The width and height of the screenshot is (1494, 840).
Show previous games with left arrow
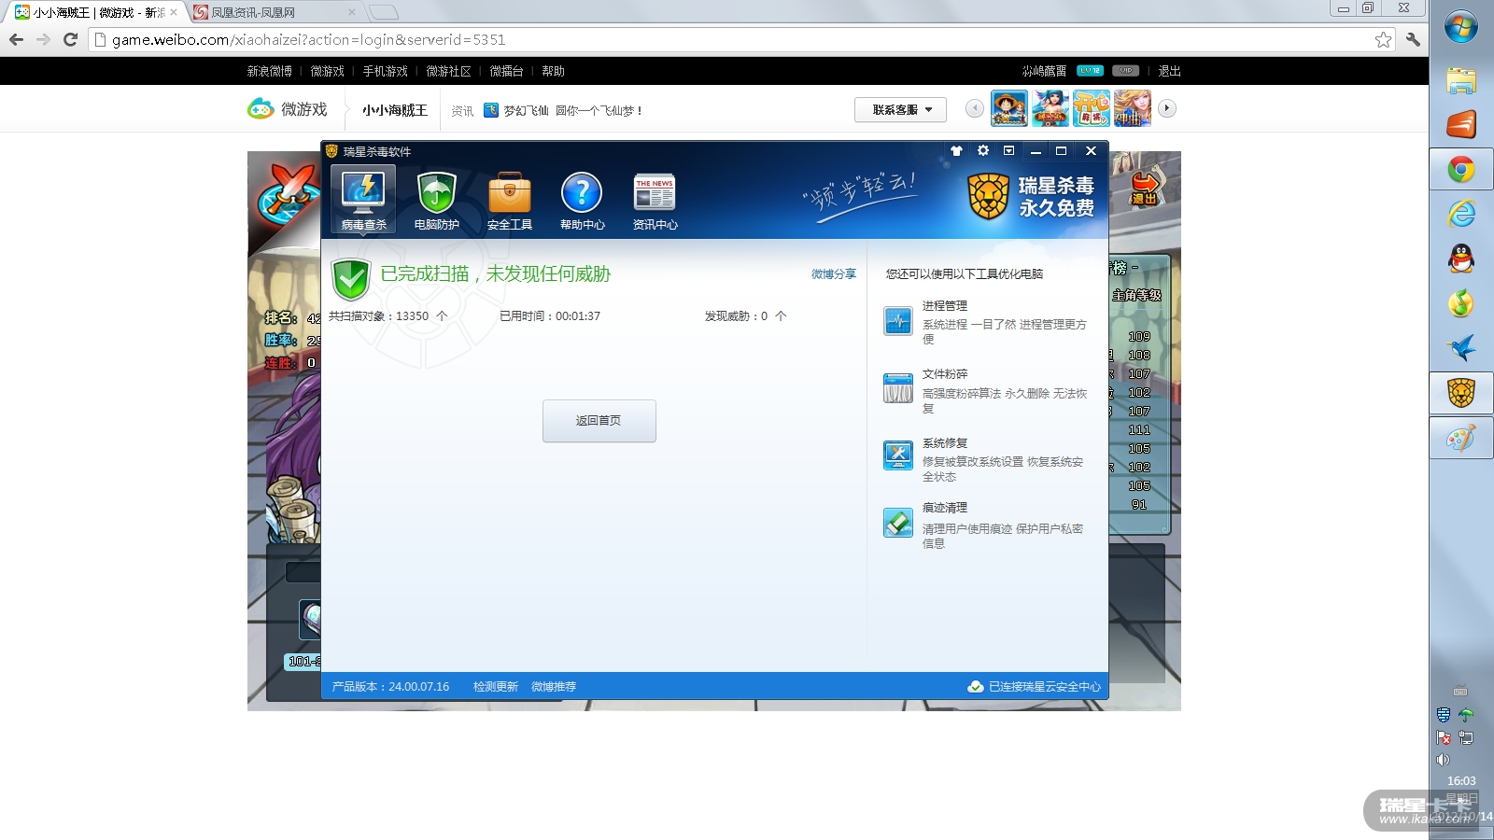click(975, 108)
